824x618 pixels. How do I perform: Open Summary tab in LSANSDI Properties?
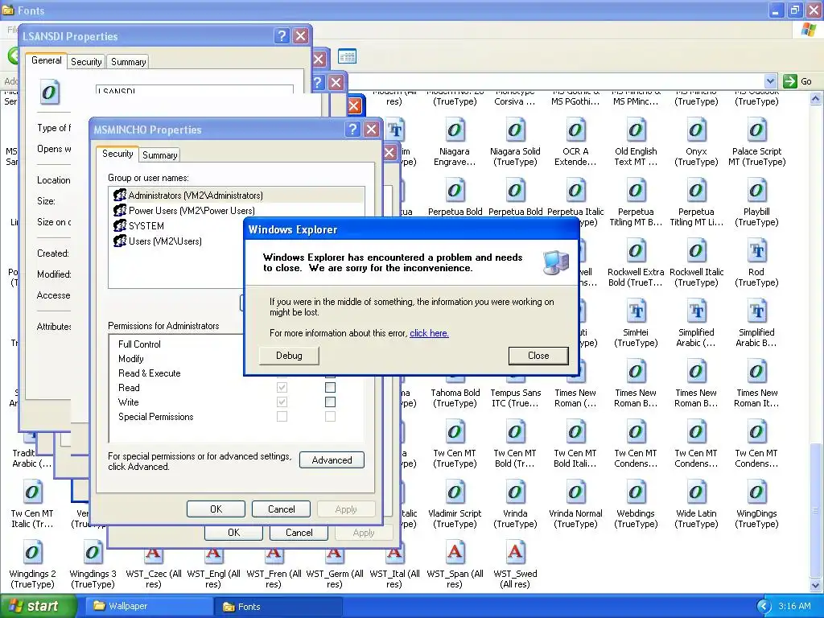click(x=128, y=61)
